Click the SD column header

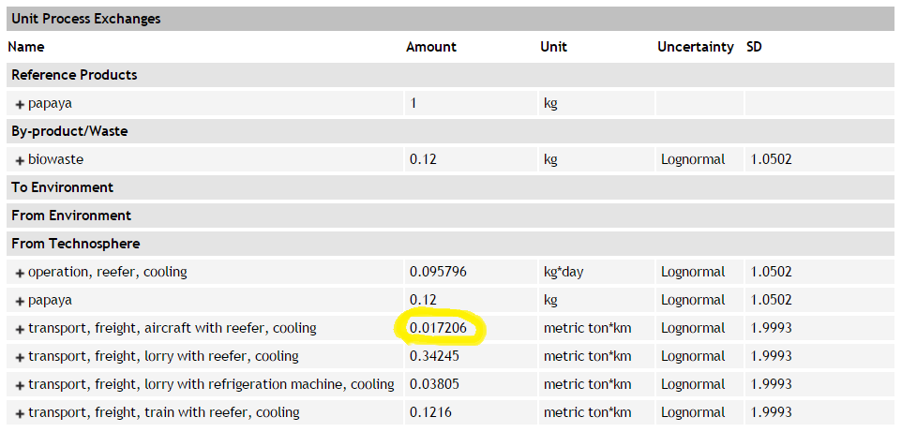click(x=754, y=47)
